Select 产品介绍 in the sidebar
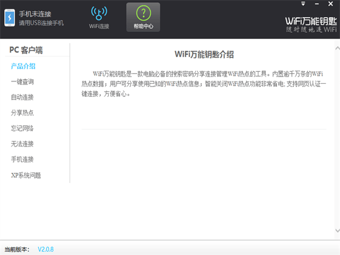This screenshot has width=340, height=255. pos(23,66)
